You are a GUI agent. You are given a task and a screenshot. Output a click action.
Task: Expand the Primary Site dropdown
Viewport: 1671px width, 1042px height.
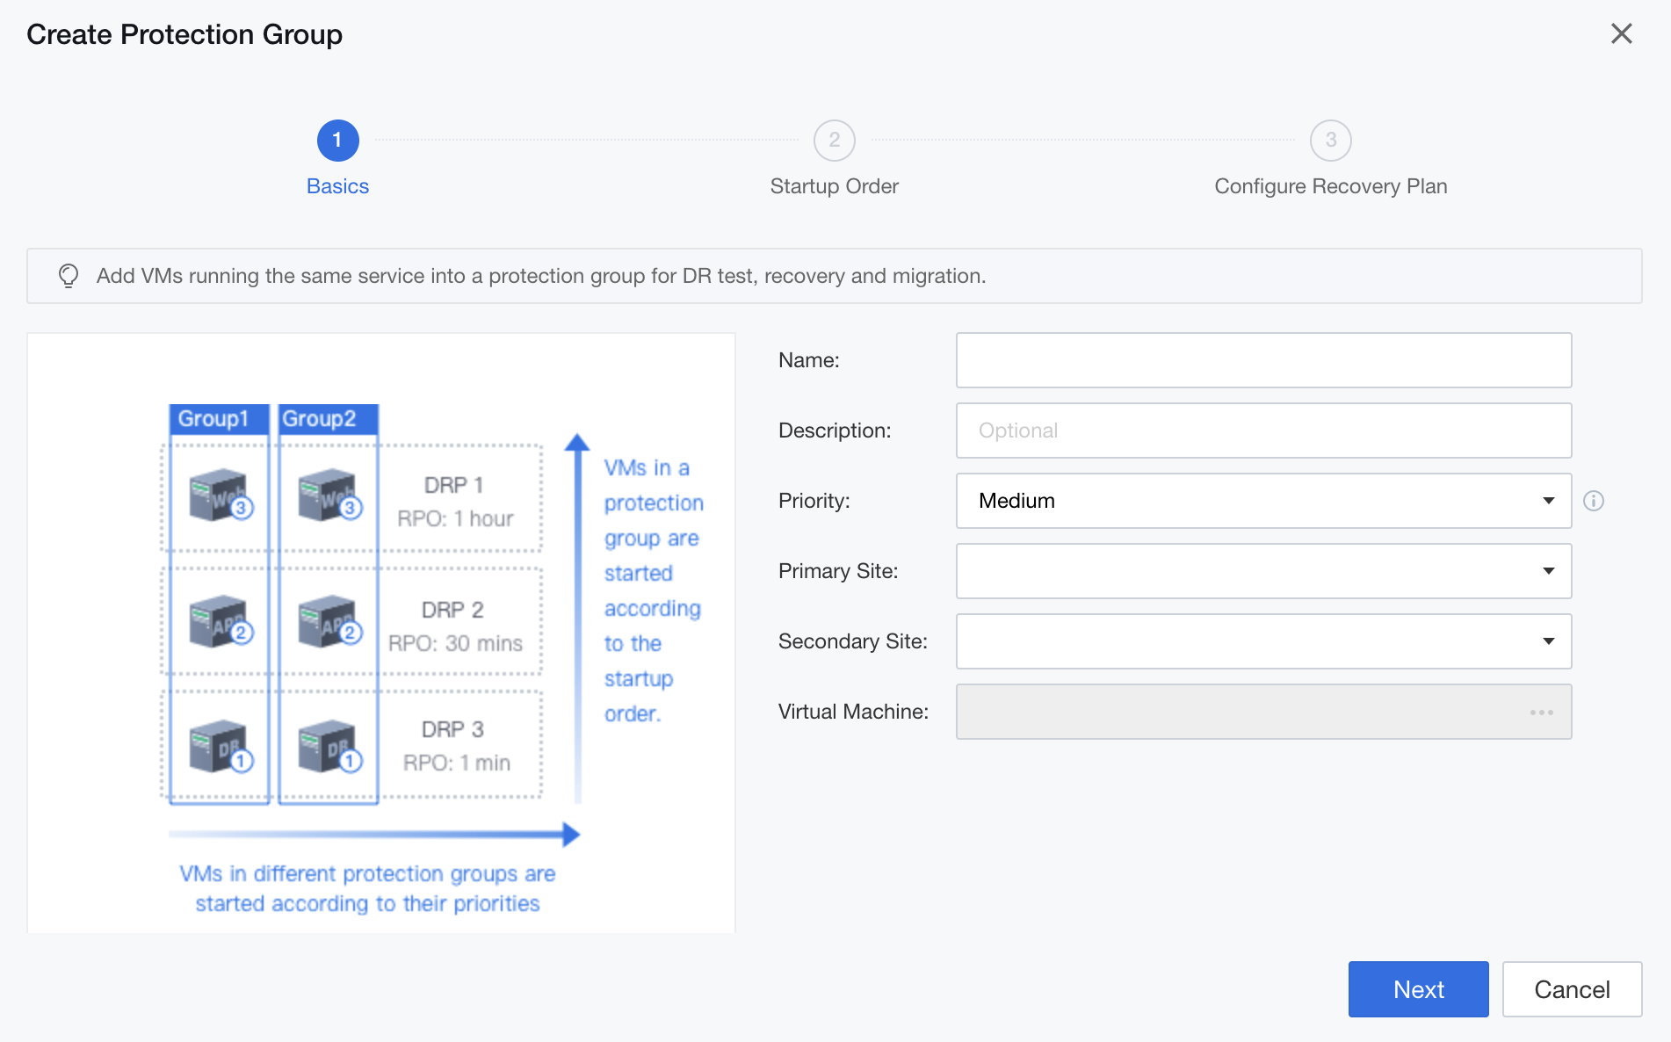1263,571
